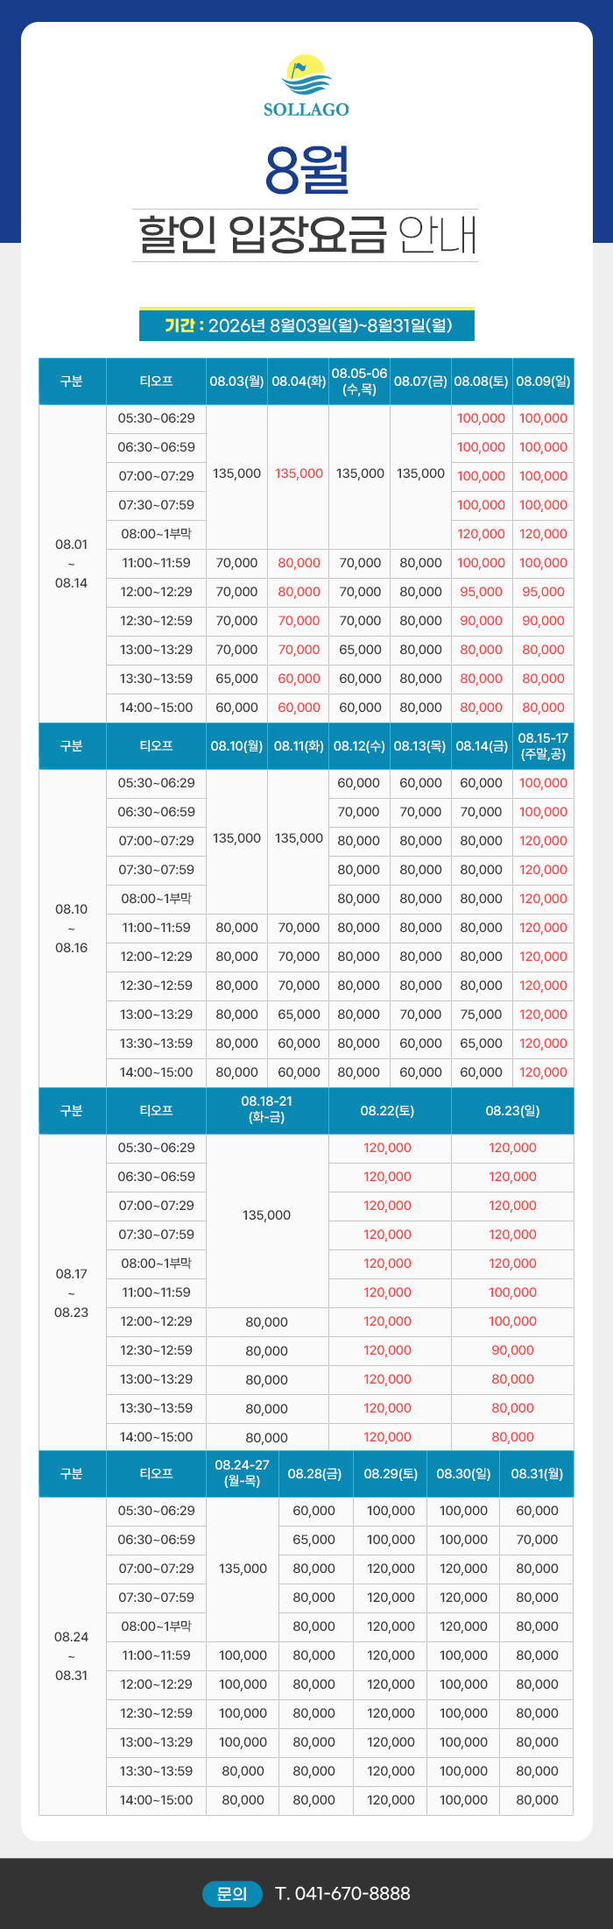Click the 기간 date range banner

(306, 325)
